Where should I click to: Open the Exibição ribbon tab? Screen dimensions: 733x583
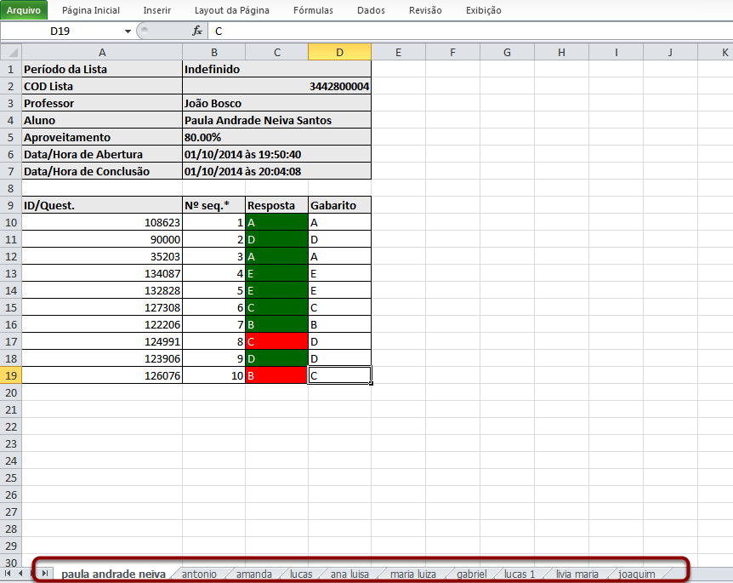(x=483, y=10)
